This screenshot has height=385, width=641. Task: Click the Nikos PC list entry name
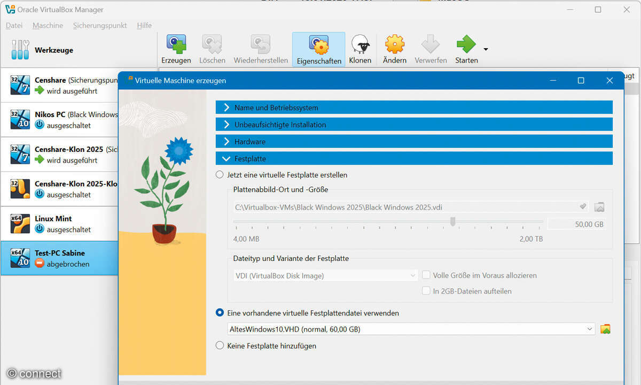point(51,114)
